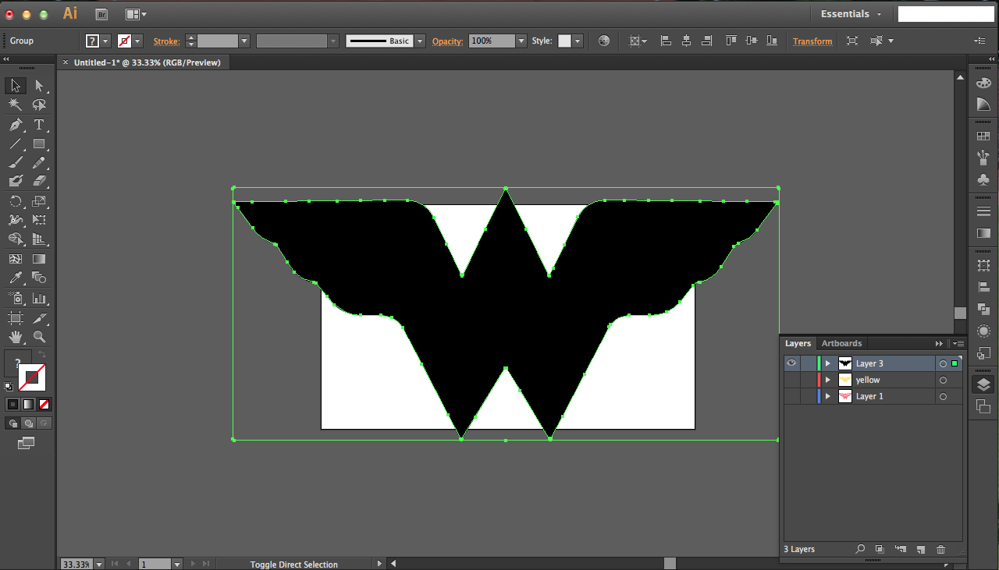Viewport: 999px width, 570px height.
Task: Click the Locate Object magnifier in Layers panel
Action: (860, 550)
